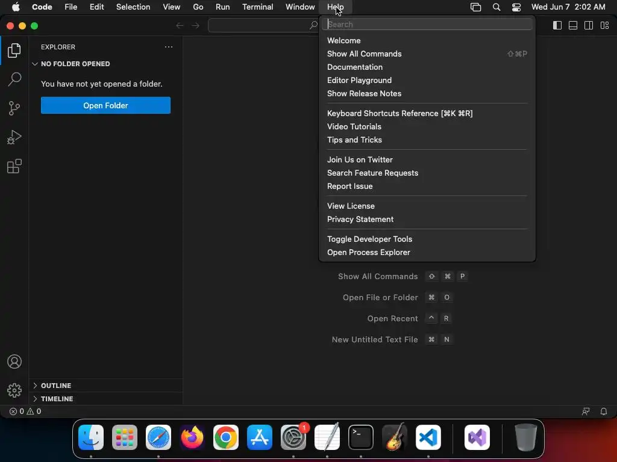Open Launchpad from the Dock
This screenshot has height=462, width=617.
coord(125,437)
